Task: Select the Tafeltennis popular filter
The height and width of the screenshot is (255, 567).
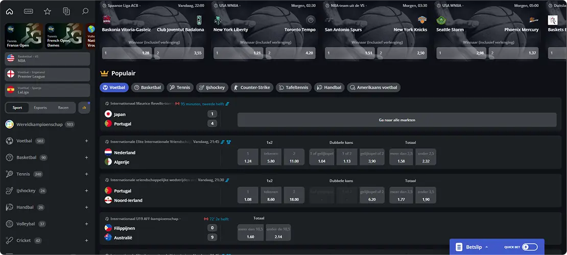Action: pos(294,87)
